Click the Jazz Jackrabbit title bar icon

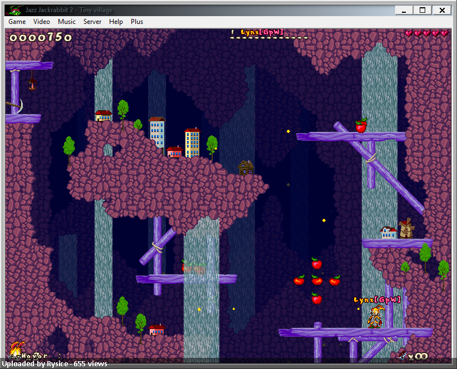(14, 10)
